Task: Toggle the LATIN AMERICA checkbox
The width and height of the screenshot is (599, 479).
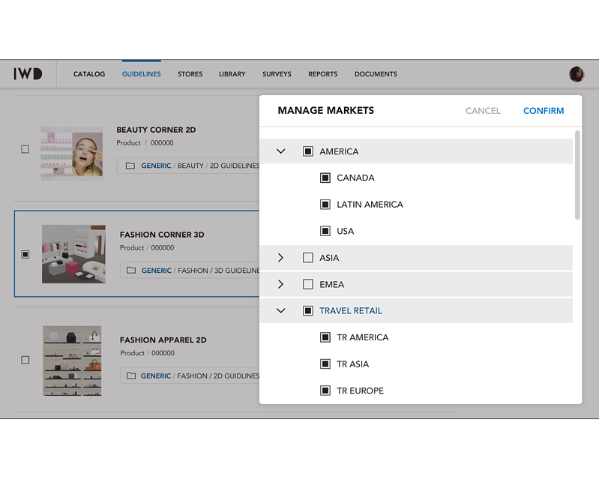Action: (325, 205)
